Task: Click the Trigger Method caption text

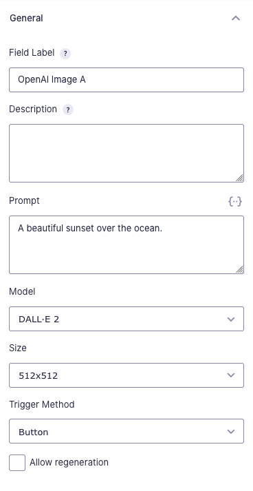Action: [41, 404]
